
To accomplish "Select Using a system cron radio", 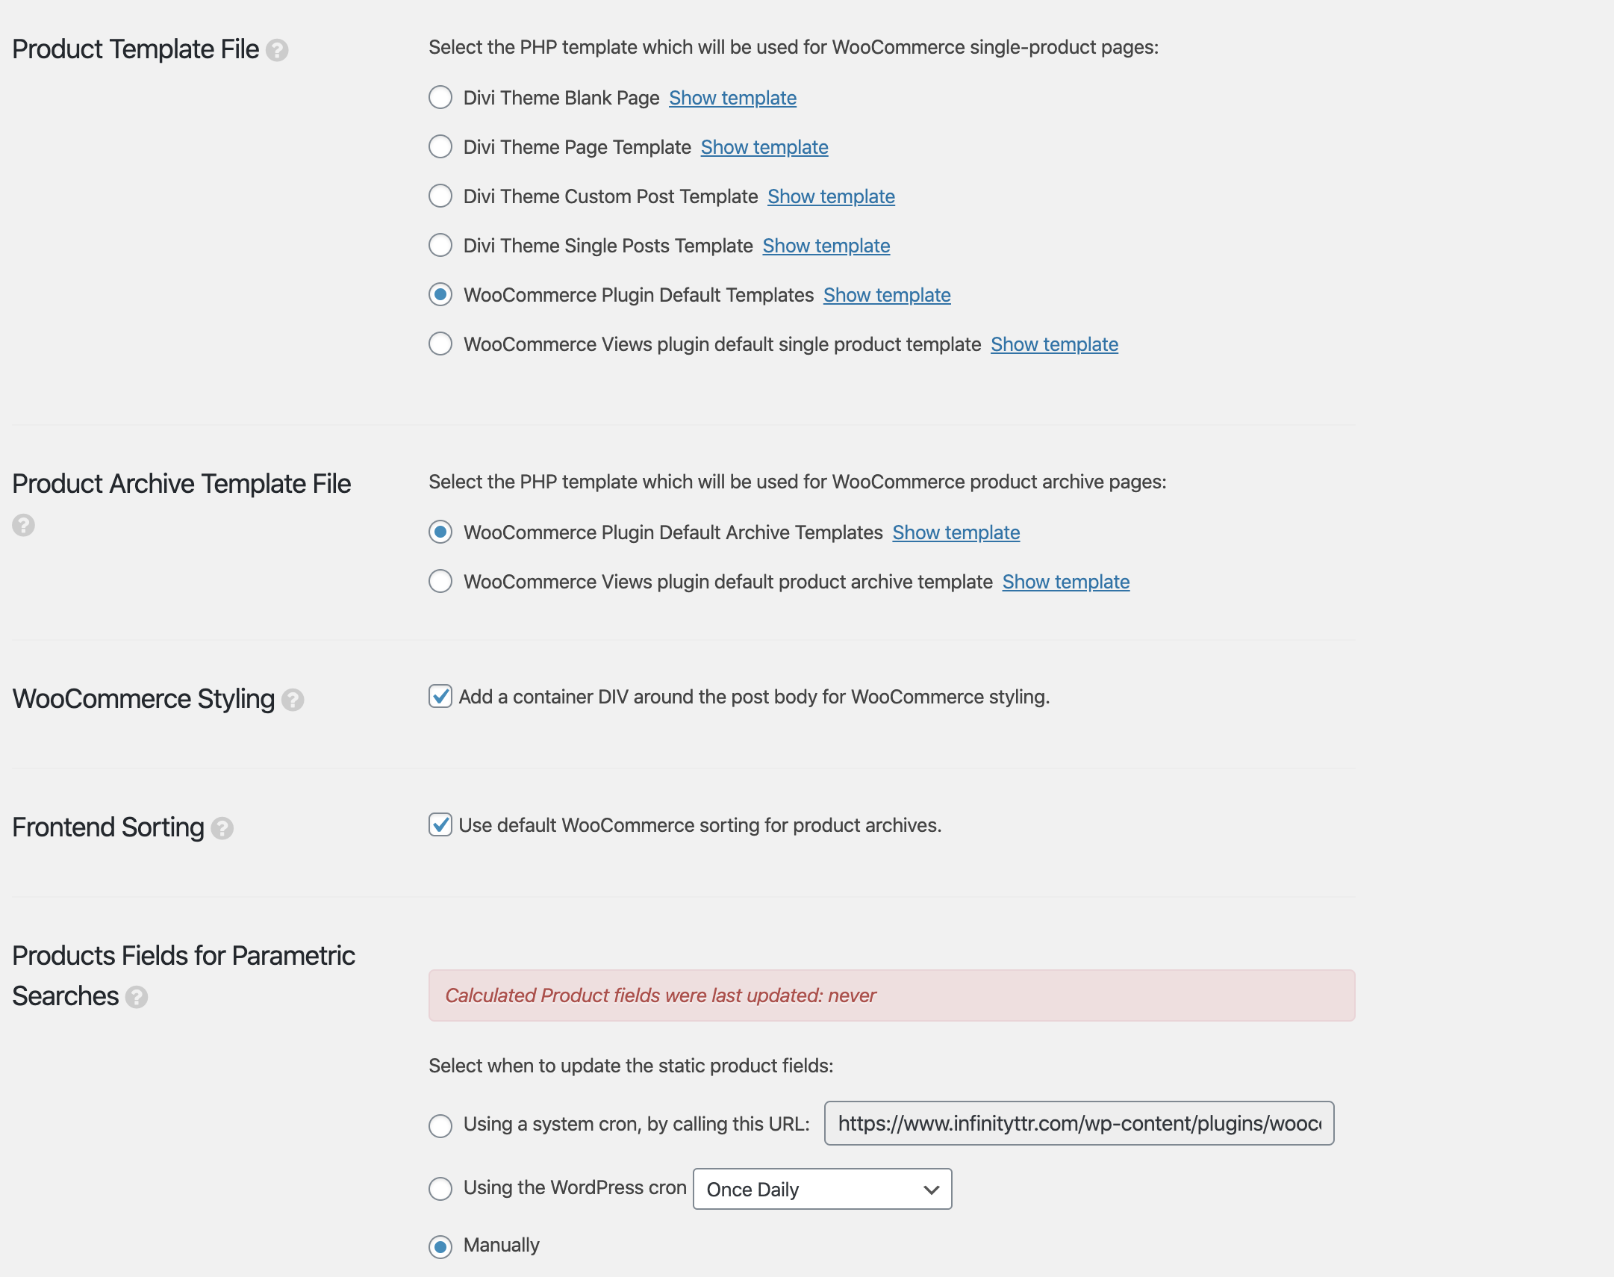I will tap(440, 1125).
